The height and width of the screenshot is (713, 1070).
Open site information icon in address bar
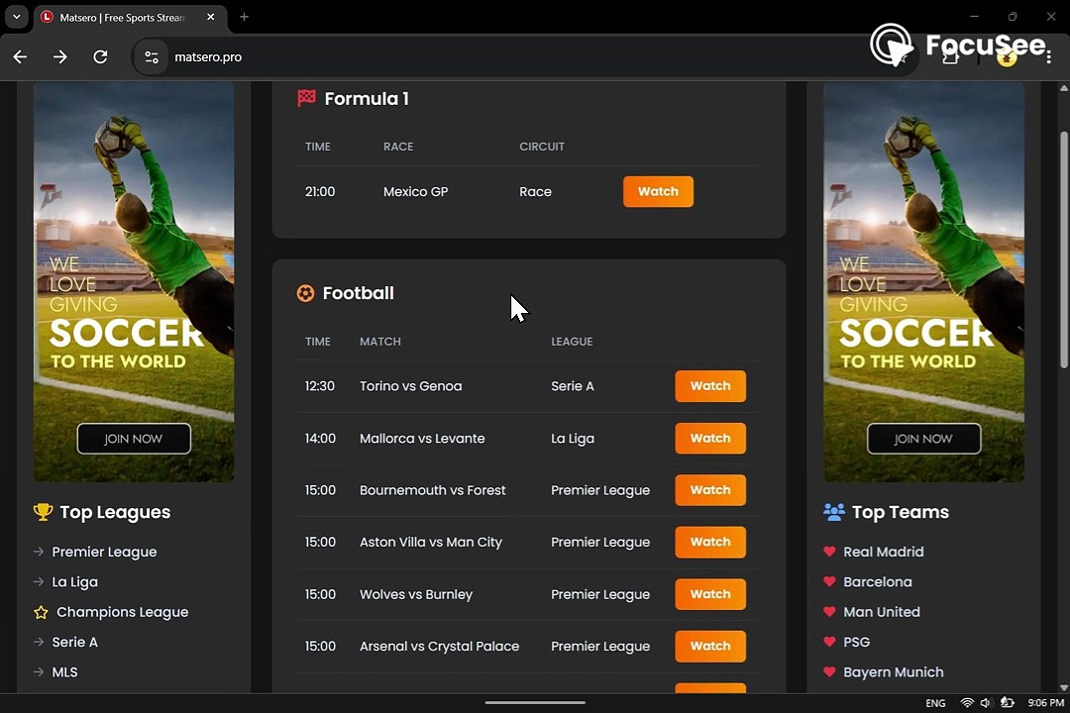tap(151, 56)
